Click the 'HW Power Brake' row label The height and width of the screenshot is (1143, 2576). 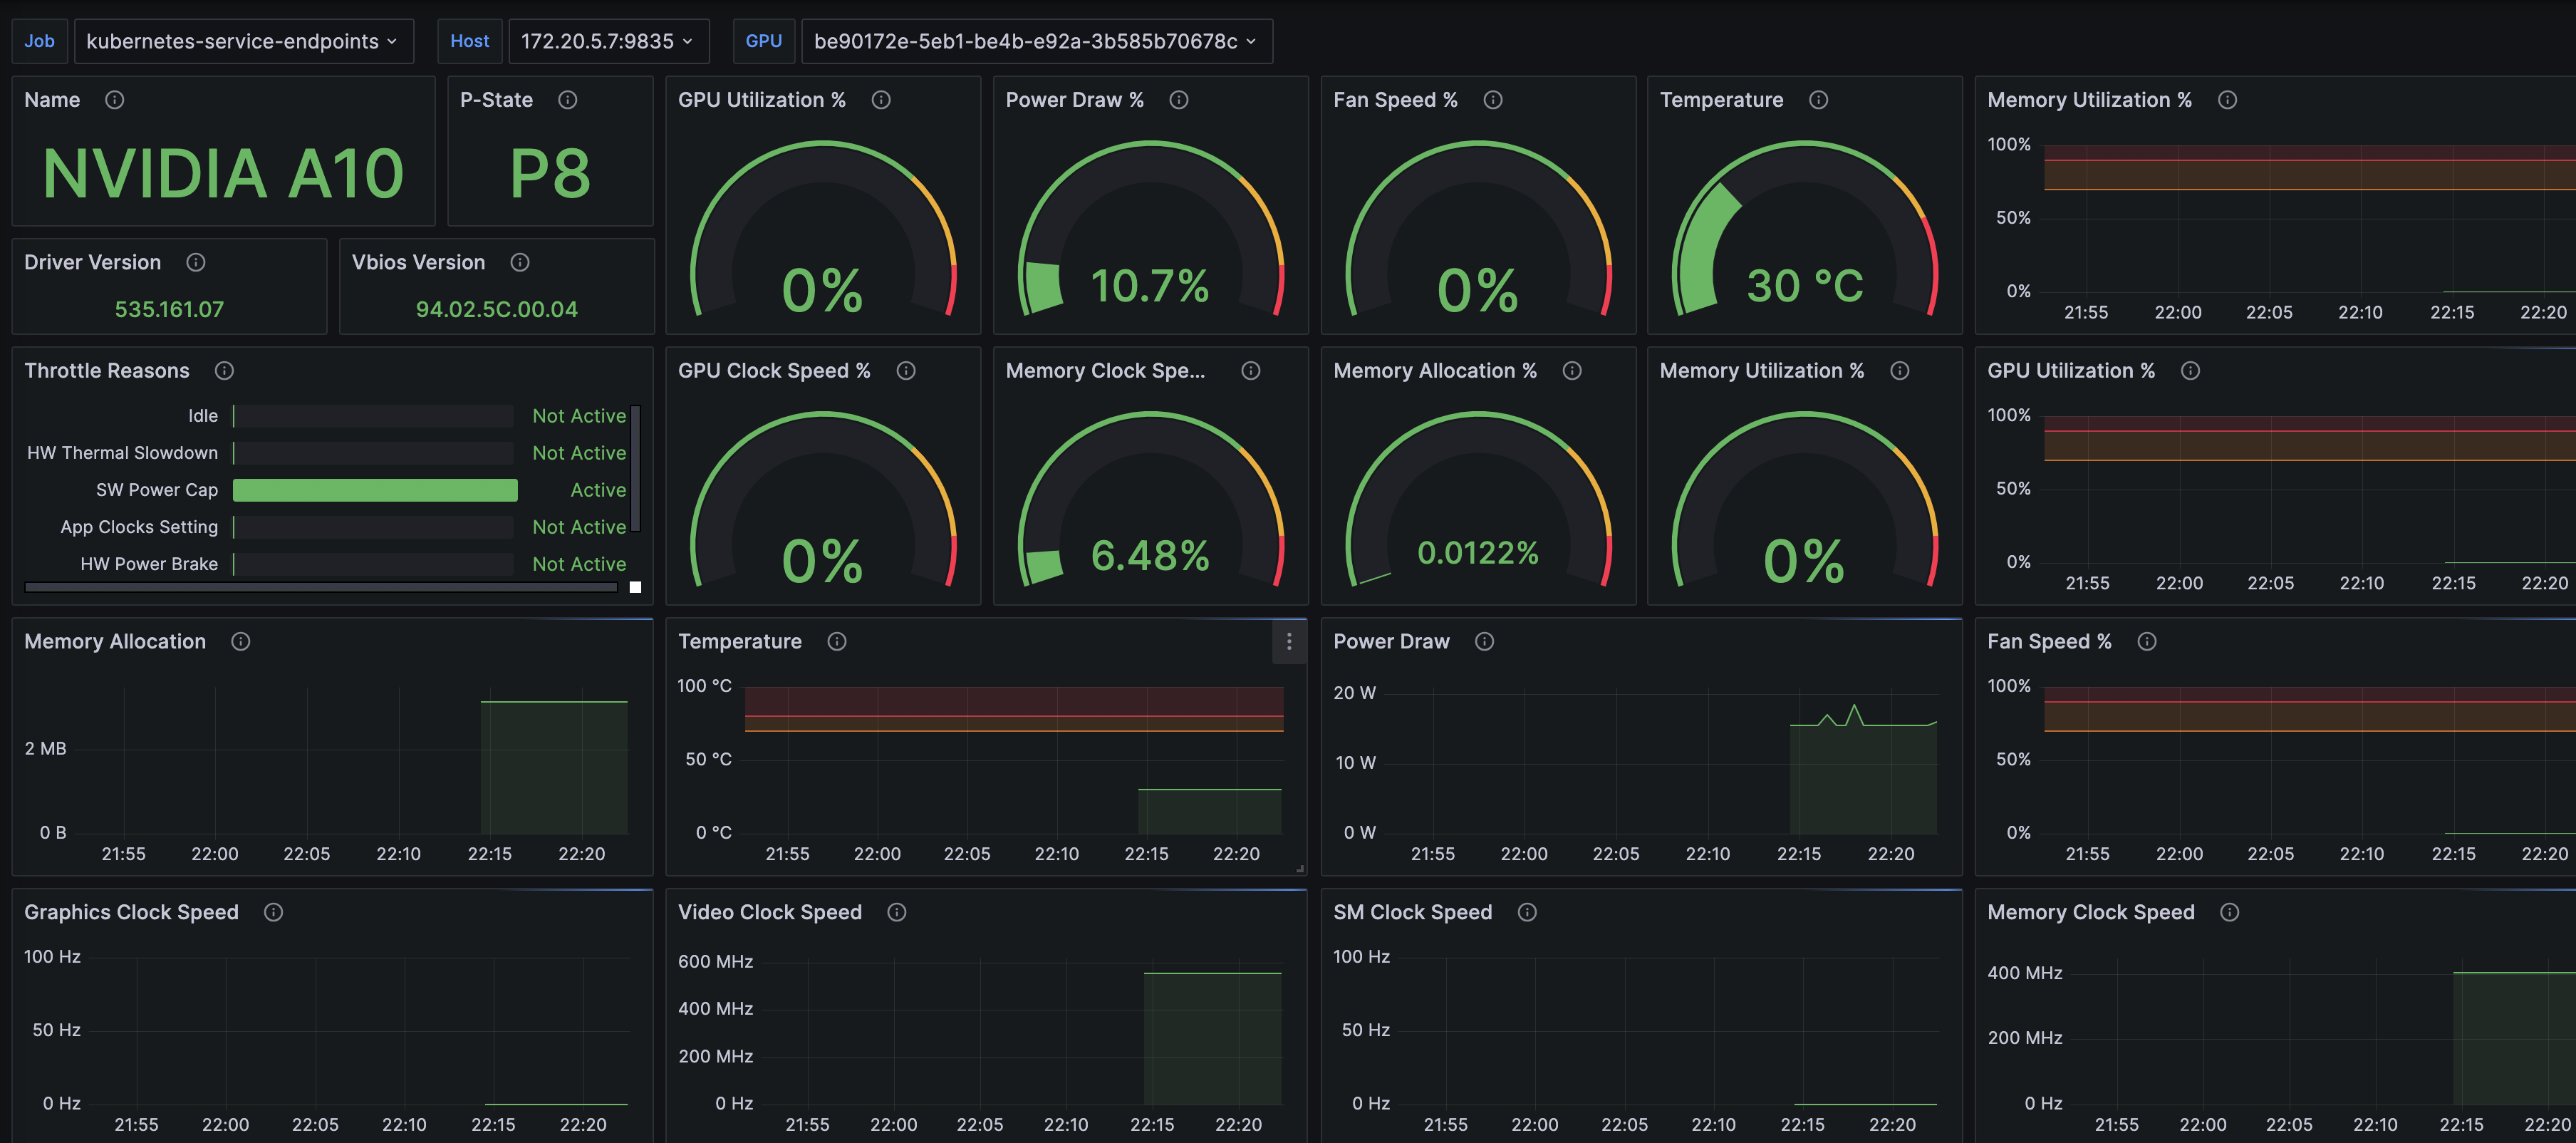coord(149,564)
